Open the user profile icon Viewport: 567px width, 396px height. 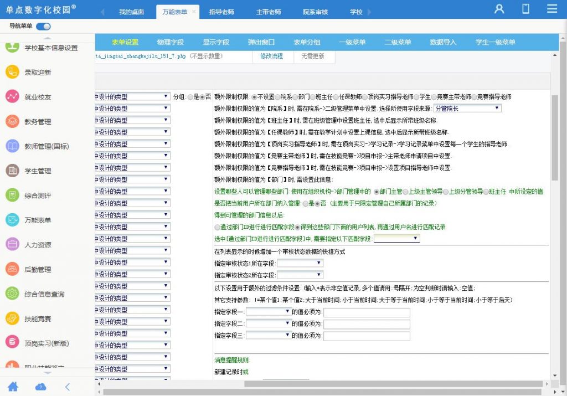tap(499, 9)
